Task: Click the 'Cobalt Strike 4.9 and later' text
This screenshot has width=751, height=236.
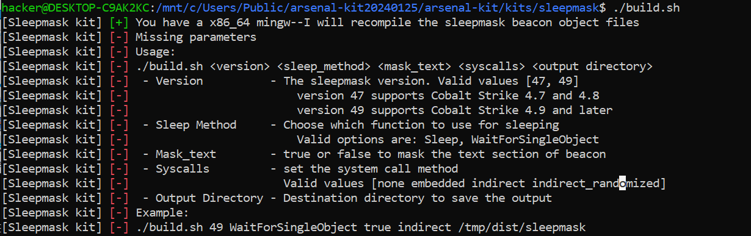Action: (525, 110)
